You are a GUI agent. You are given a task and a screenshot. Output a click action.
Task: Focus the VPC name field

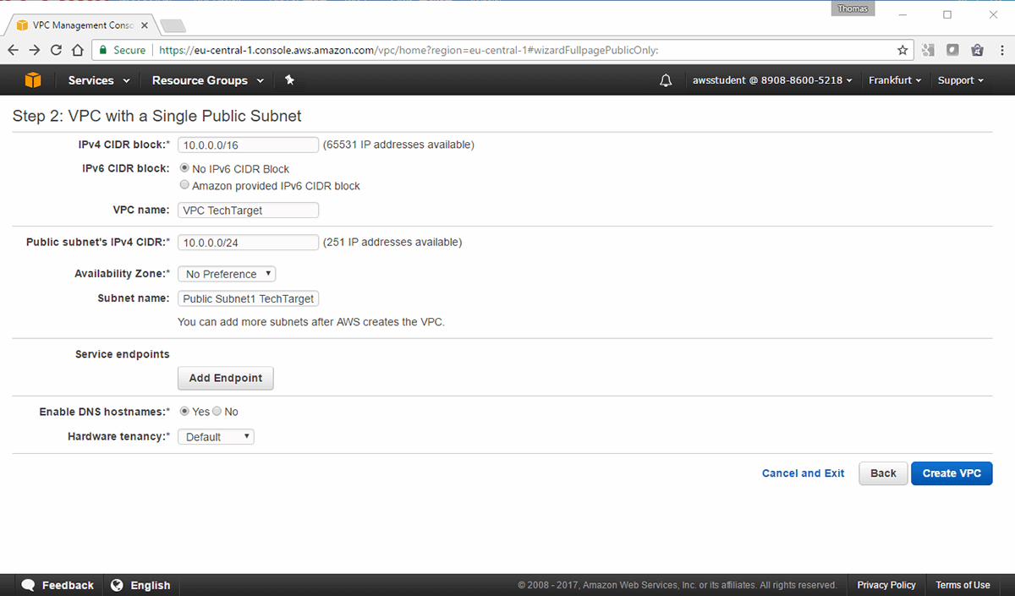coord(248,211)
